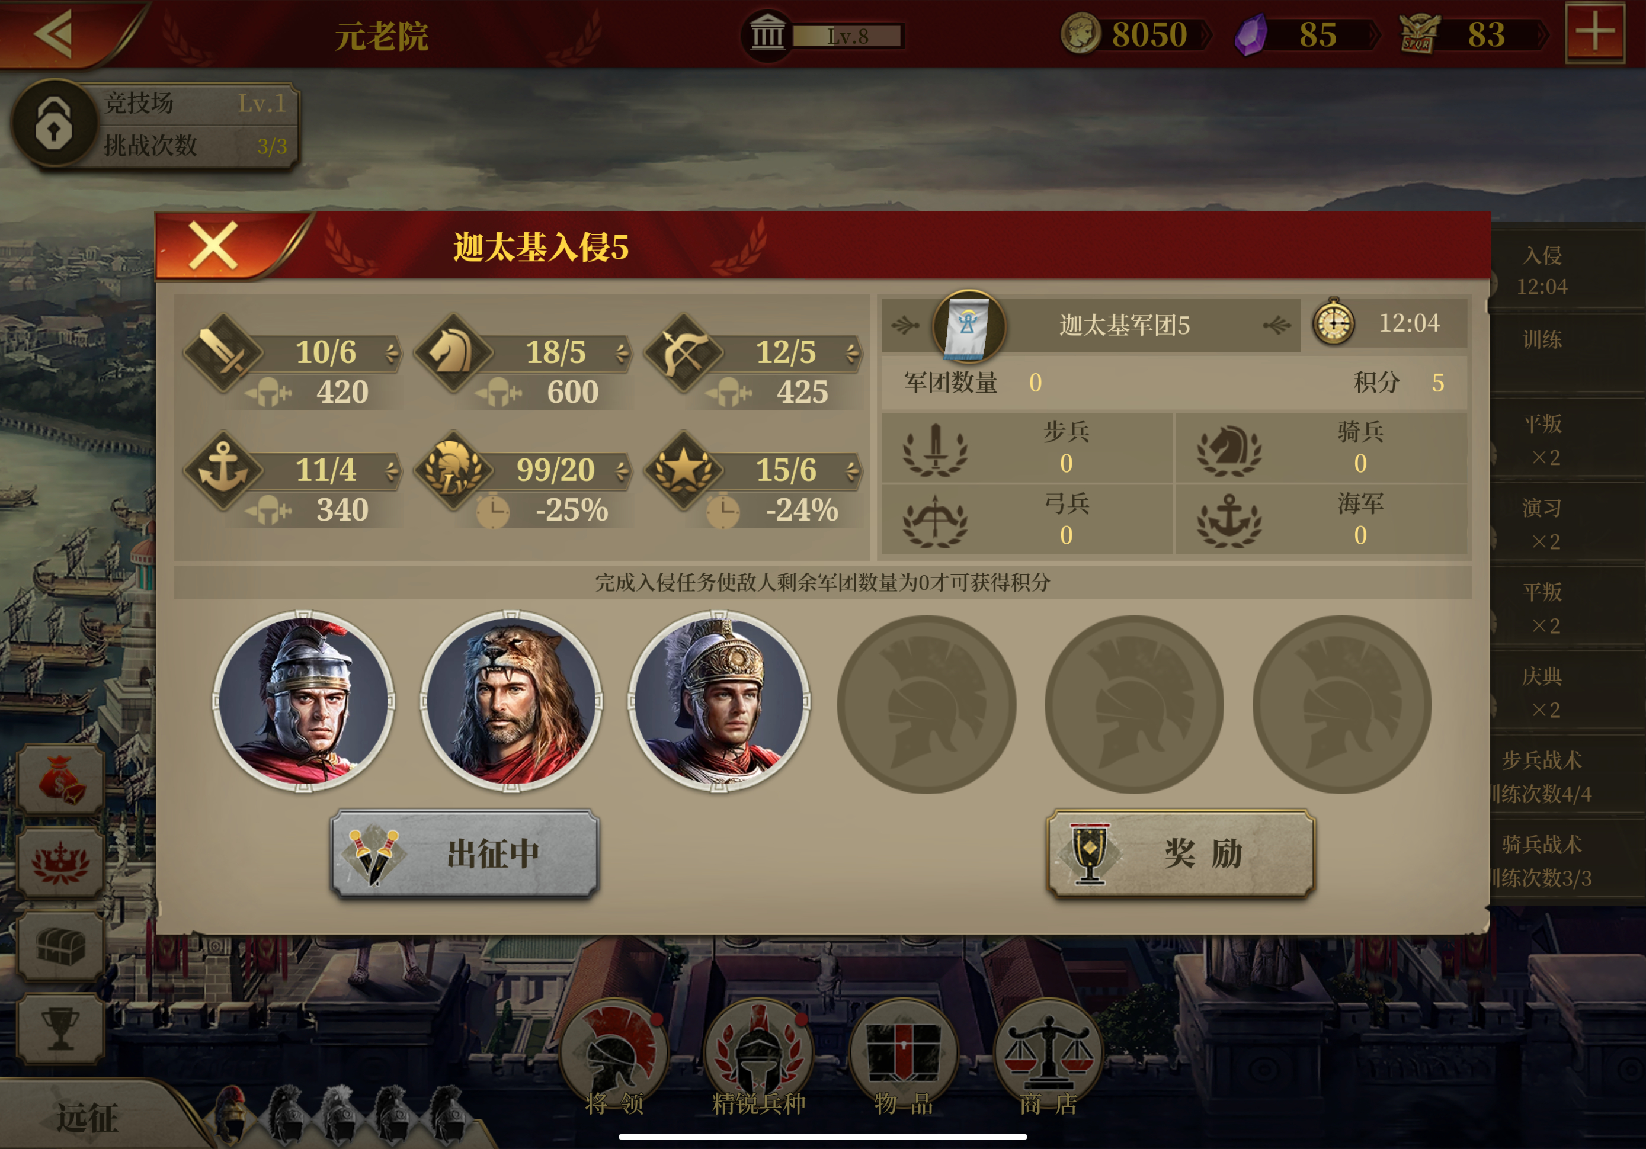Screen dimensions: 1646x1149
Task: Select next legion via the right arrow
Action: [1277, 325]
